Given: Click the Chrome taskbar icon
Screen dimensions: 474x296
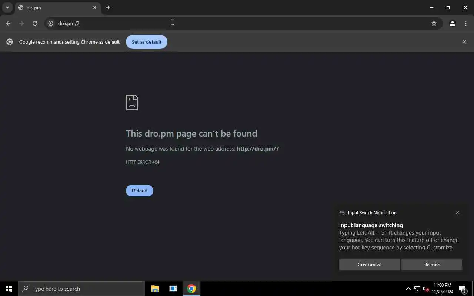Looking at the screenshot, I should click(x=191, y=289).
